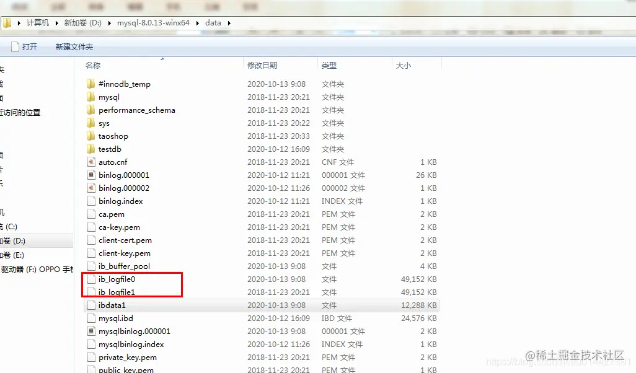Image resolution: width=636 pixels, height=373 pixels.
Task: Click the ca-key.pem file icon
Action: [91, 227]
